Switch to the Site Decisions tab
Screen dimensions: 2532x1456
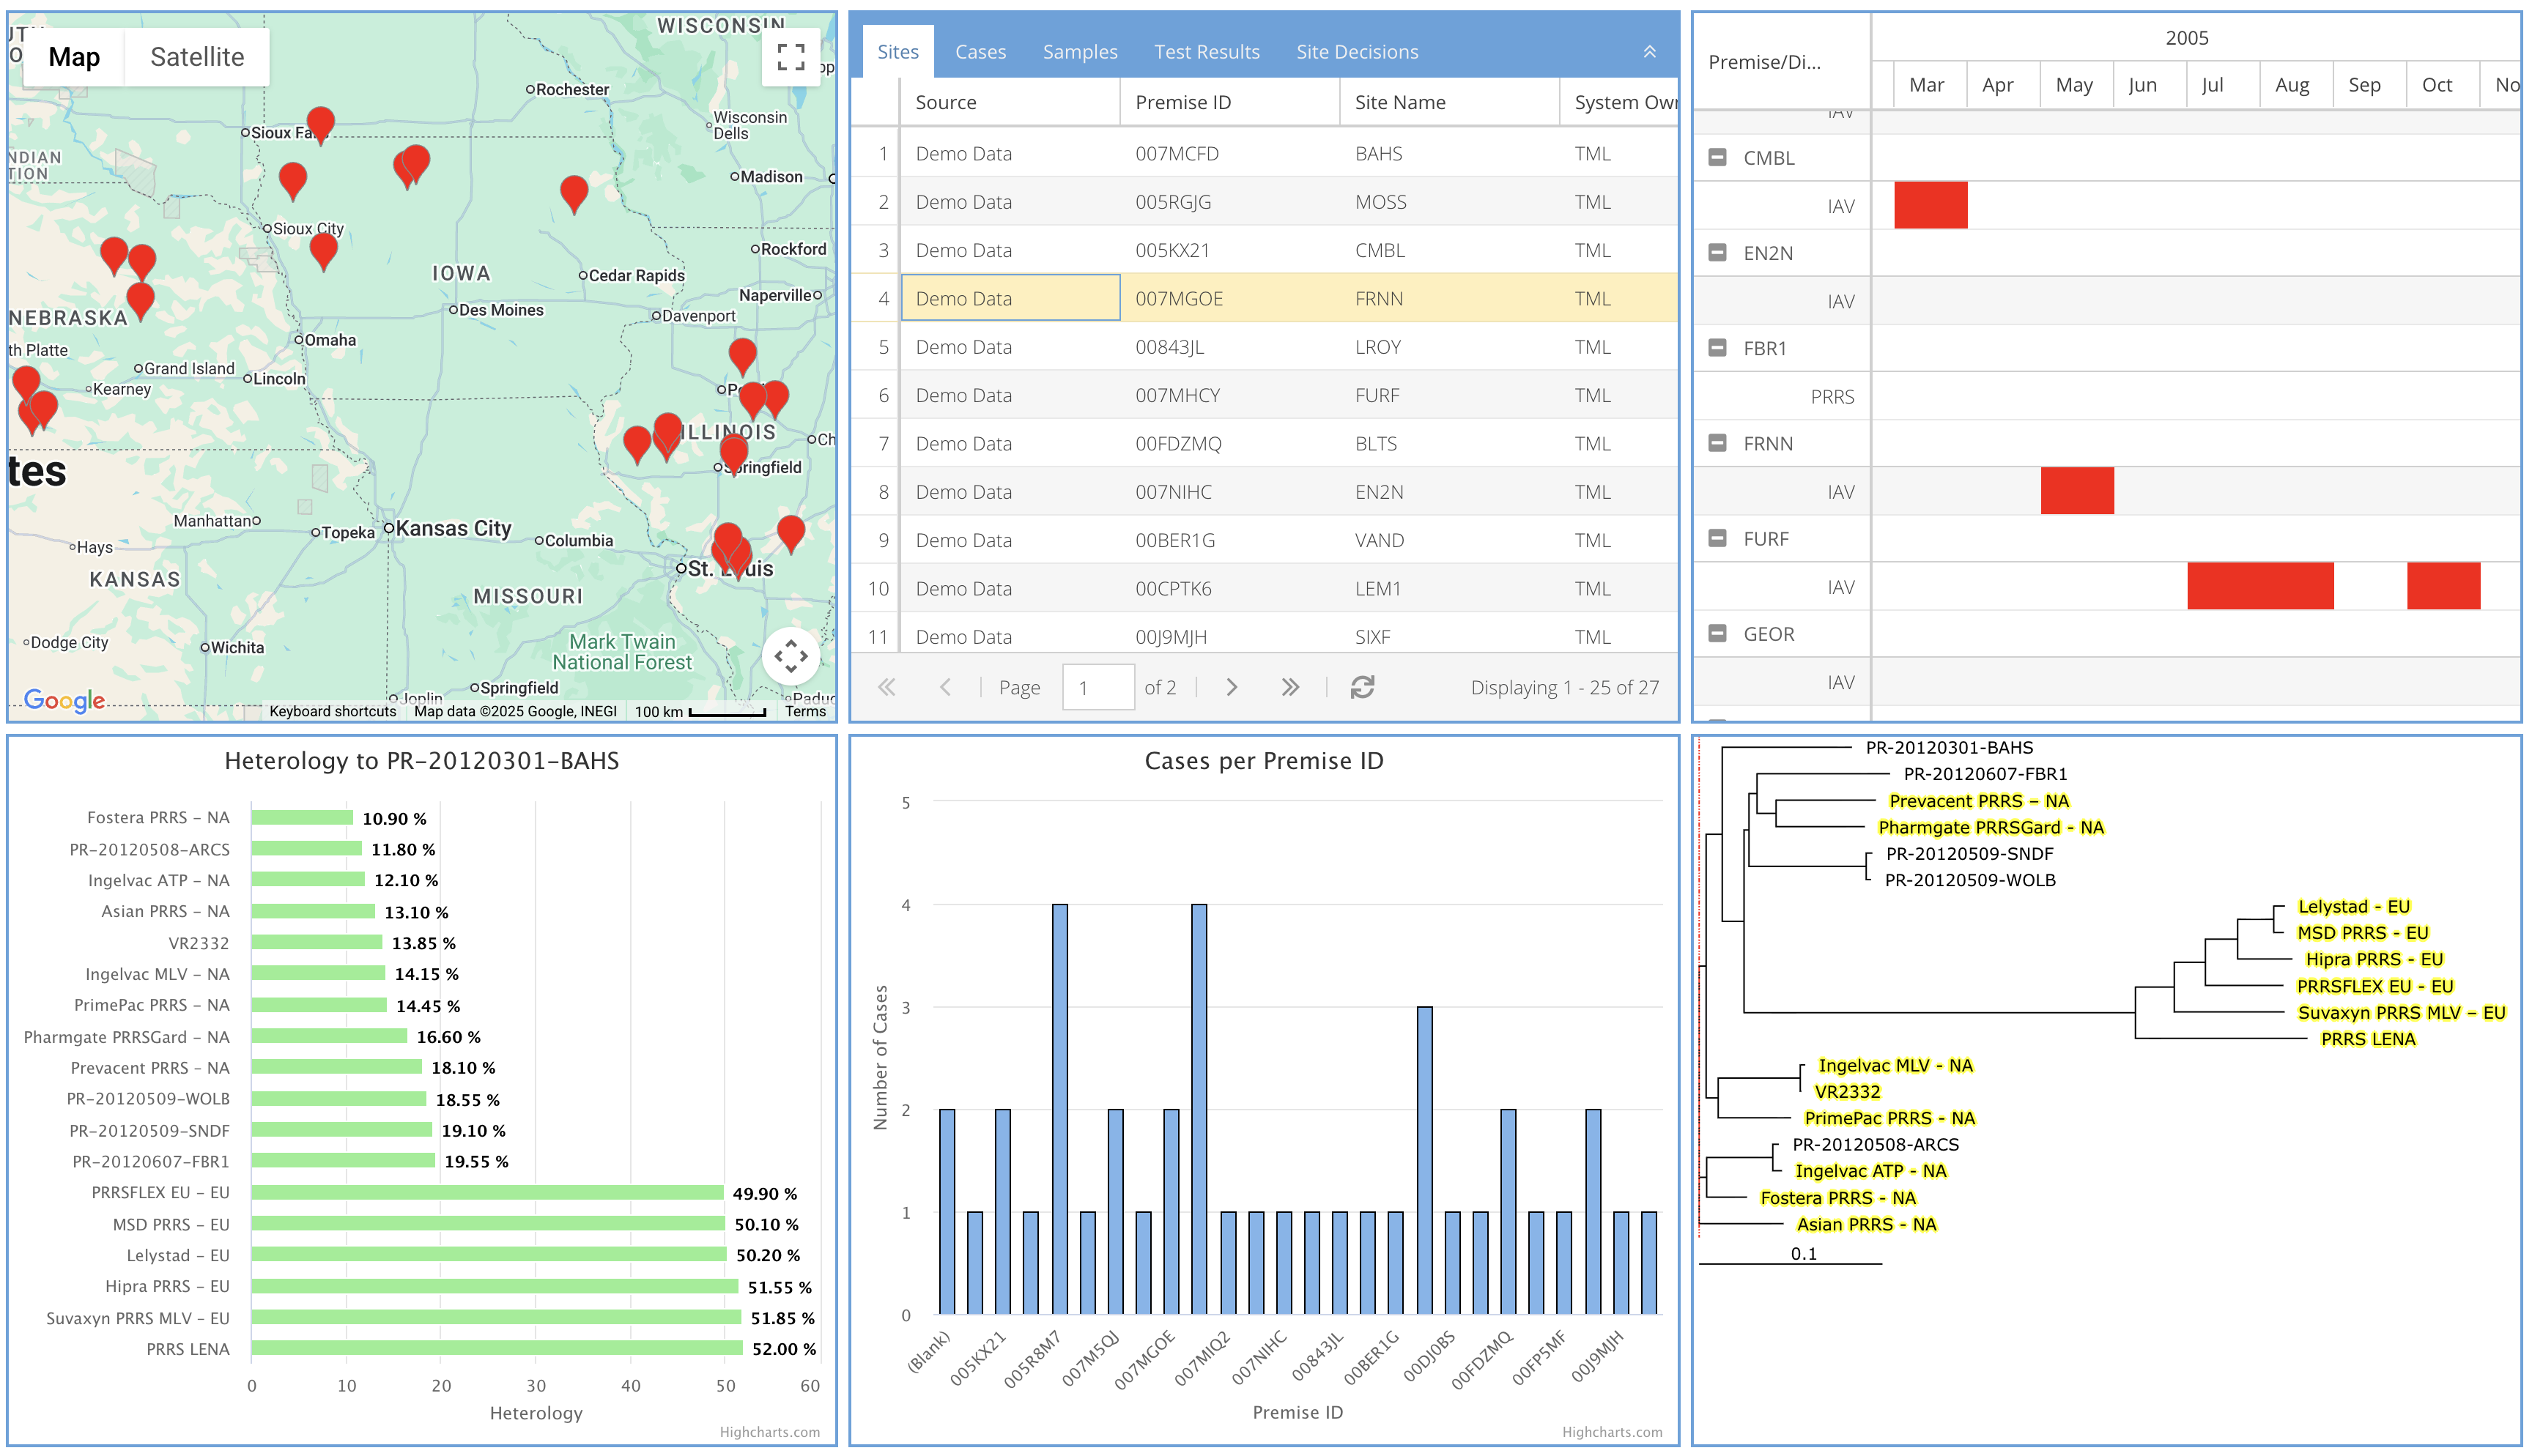click(1356, 52)
